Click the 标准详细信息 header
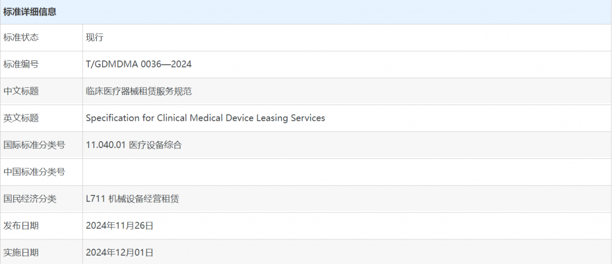 (30, 12)
